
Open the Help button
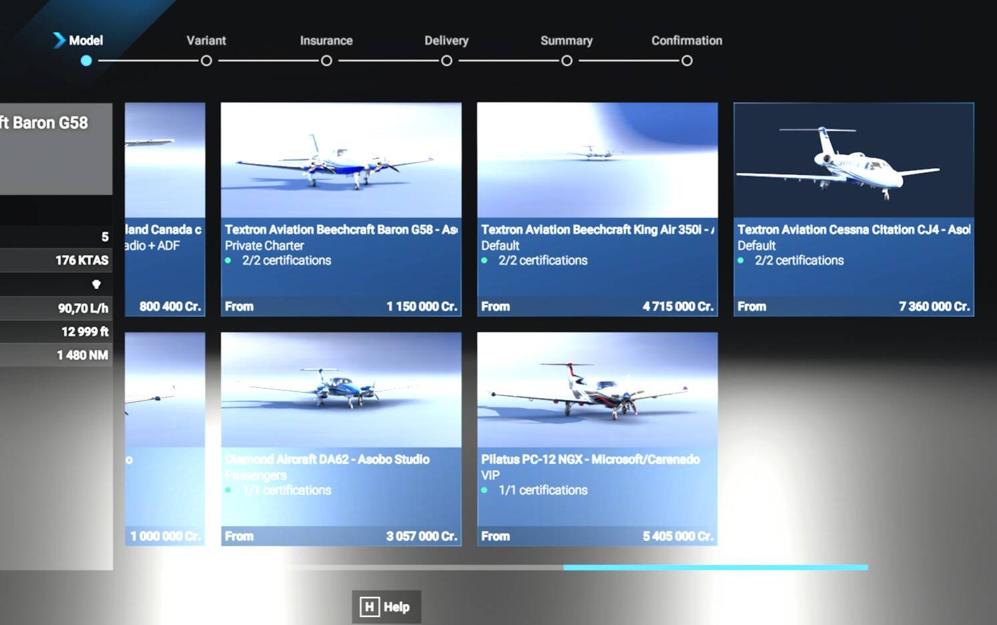[x=386, y=607]
